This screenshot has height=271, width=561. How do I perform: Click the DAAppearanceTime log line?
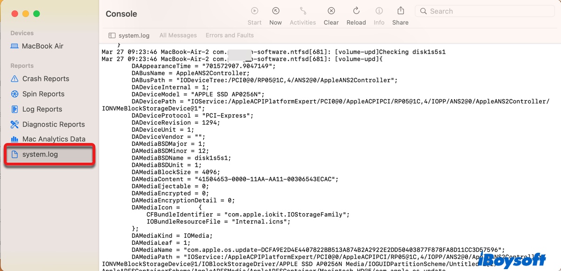(x=204, y=66)
